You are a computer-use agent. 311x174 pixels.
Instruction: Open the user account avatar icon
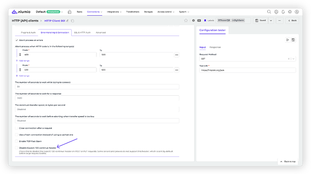click(297, 12)
